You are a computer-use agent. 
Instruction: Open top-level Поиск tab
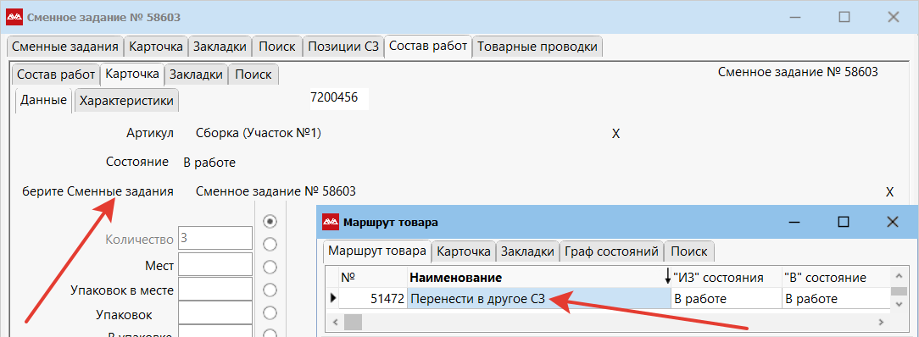[x=276, y=47]
